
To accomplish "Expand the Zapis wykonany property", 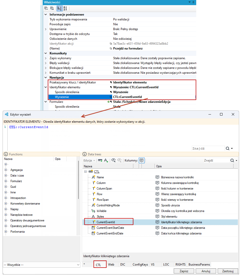I will click(x=46, y=58).
